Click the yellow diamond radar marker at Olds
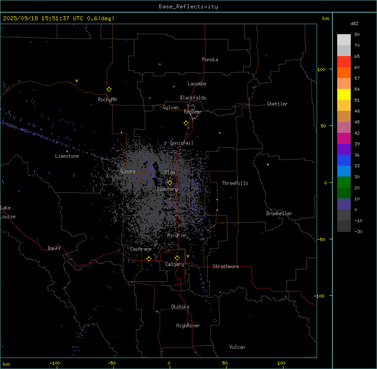This screenshot has width=377, height=369. [x=170, y=183]
